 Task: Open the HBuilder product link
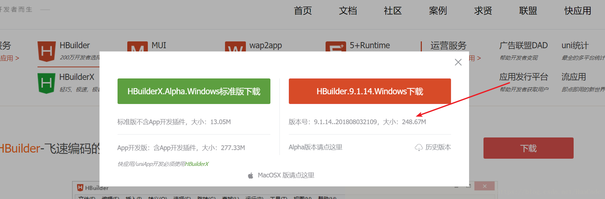[x=75, y=45]
